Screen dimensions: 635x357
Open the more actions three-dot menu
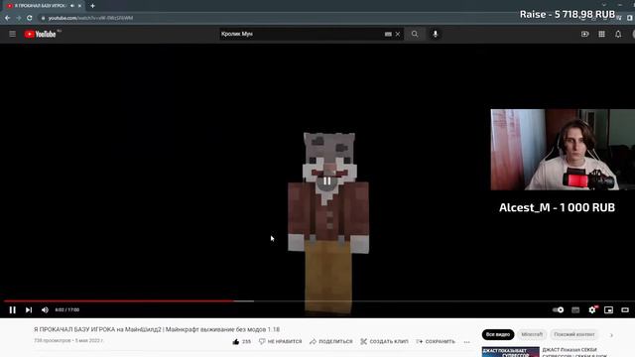pyautogui.click(x=467, y=342)
